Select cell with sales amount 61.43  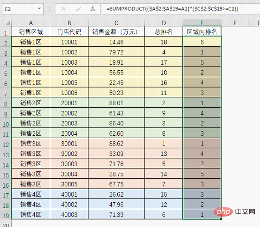[116, 113]
